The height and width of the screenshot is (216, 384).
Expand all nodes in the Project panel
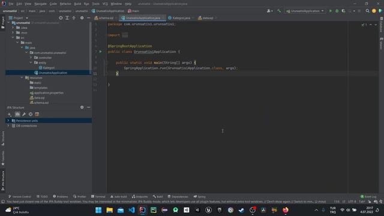pyautogui.click(x=67, y=18)
